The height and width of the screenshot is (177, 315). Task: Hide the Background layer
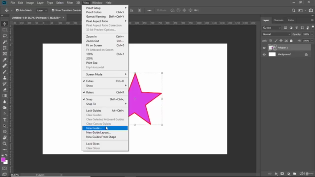coord(264,55)
